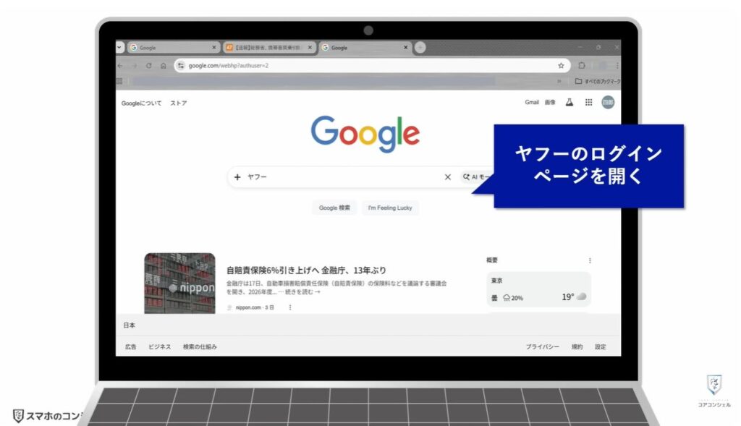Image resolution: width=741 pixels, height=426 pixels.
Task: Open Search Labs via the flask icon
Action: tap(569, 102)
